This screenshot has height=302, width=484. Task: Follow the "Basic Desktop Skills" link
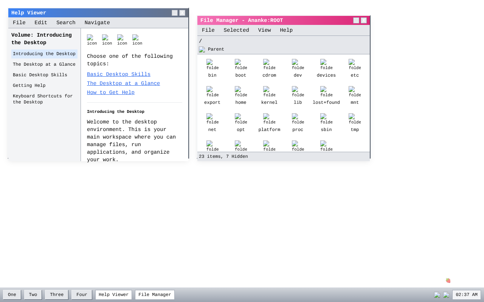click(x=118, y=74)
